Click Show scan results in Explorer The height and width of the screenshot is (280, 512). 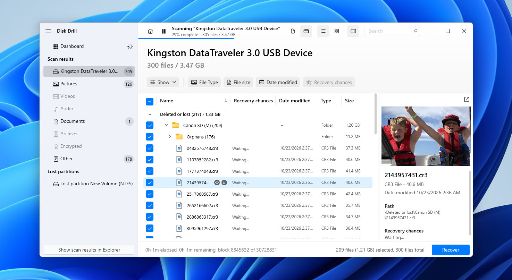pyautogui.click(x=89, y=250)
